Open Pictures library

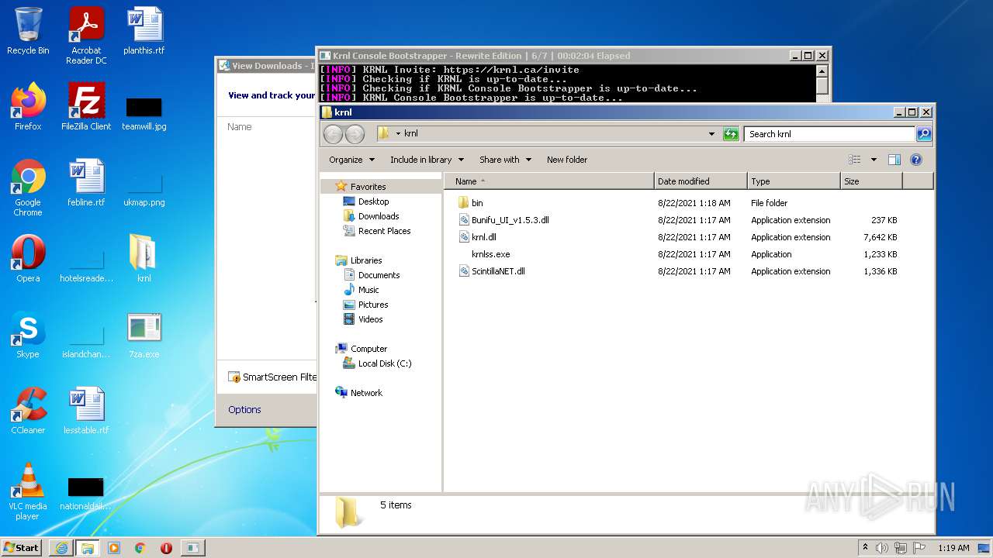pyautogui.click(x=373, y=305)
